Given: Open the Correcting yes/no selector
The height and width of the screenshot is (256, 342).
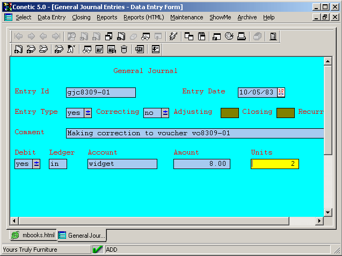Looking at the screenshot, I should (x=165, y=113).
